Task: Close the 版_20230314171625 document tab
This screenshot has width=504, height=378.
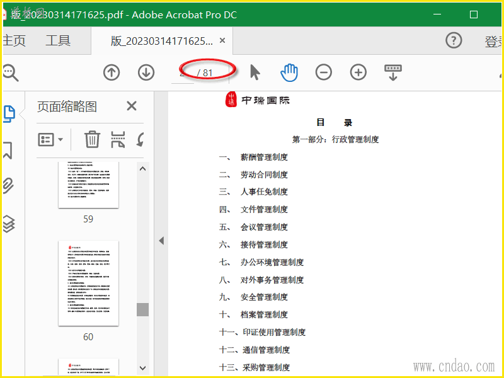Action: click(x=222, y=40)
